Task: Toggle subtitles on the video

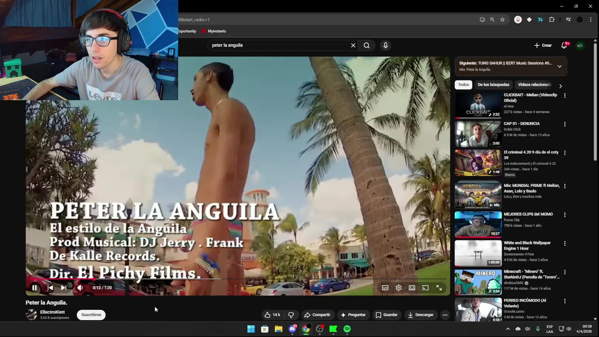Action: click(x=385, y=288)
